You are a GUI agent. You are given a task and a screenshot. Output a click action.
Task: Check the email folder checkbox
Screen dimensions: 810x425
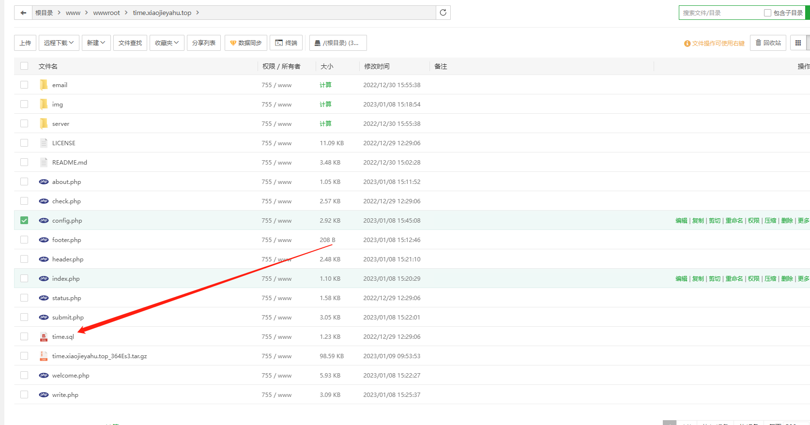[24, 85]
